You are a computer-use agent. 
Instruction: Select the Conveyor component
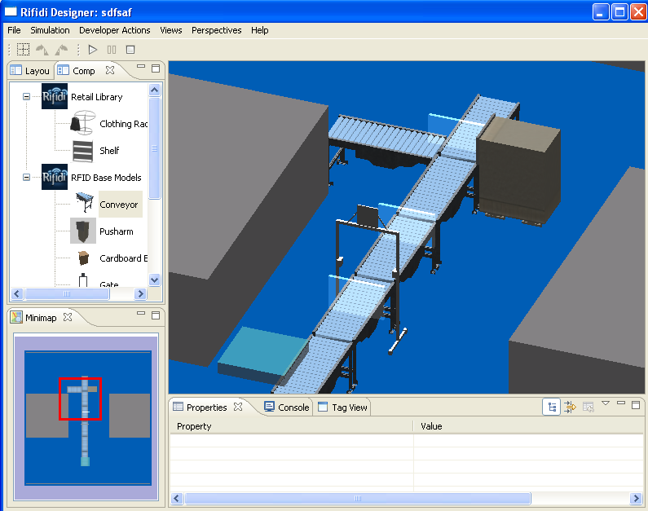pos(121,204)
